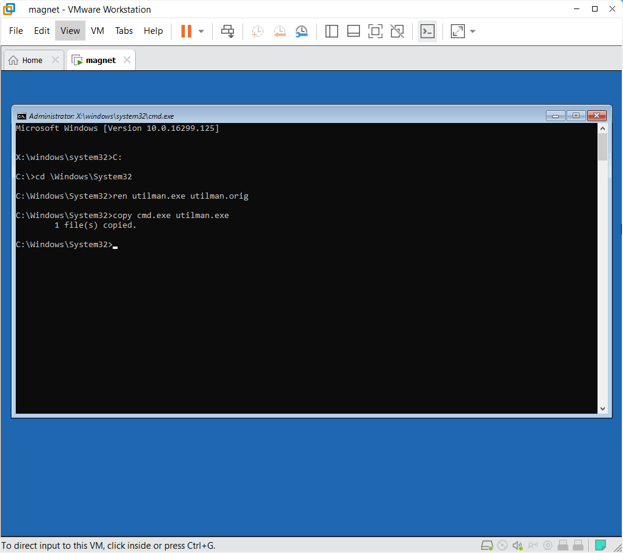Click the hard disk status icon

pyautogui.click(x=487, y=546)
